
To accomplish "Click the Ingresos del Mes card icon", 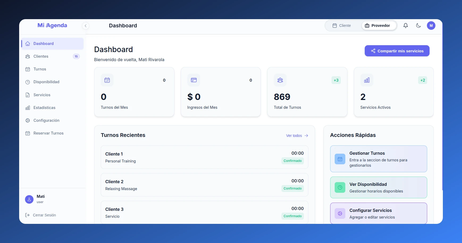I will pyautogui.click(x=194, y=80).
